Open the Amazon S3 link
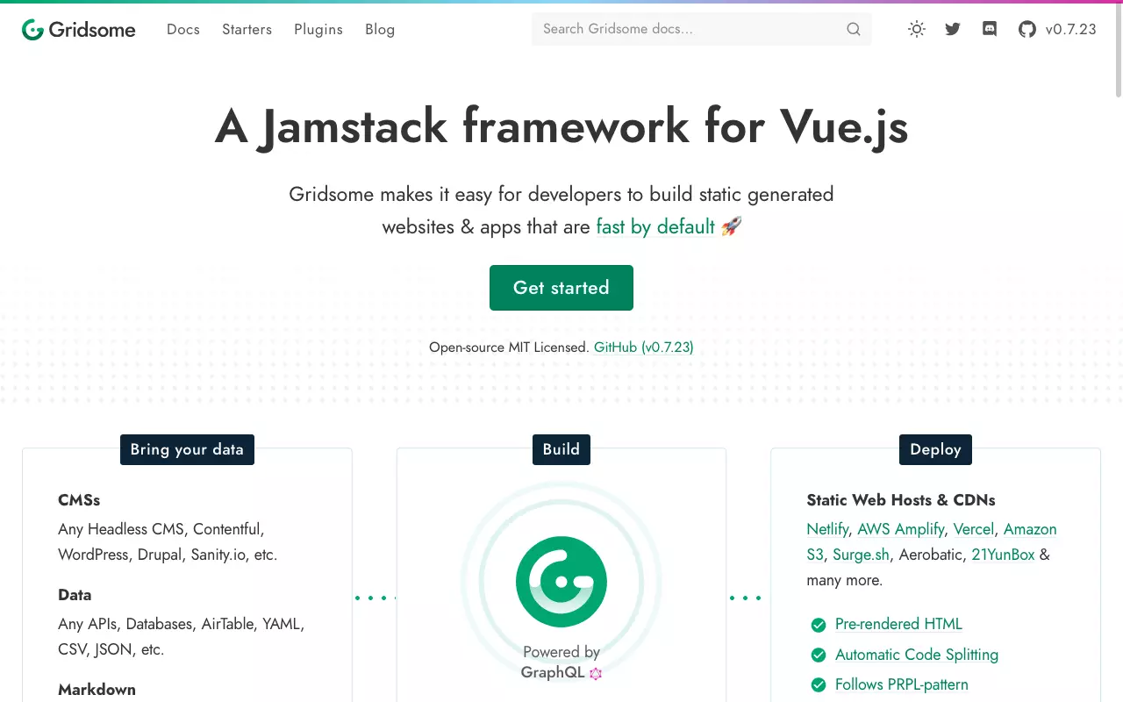 pos(932,541)
